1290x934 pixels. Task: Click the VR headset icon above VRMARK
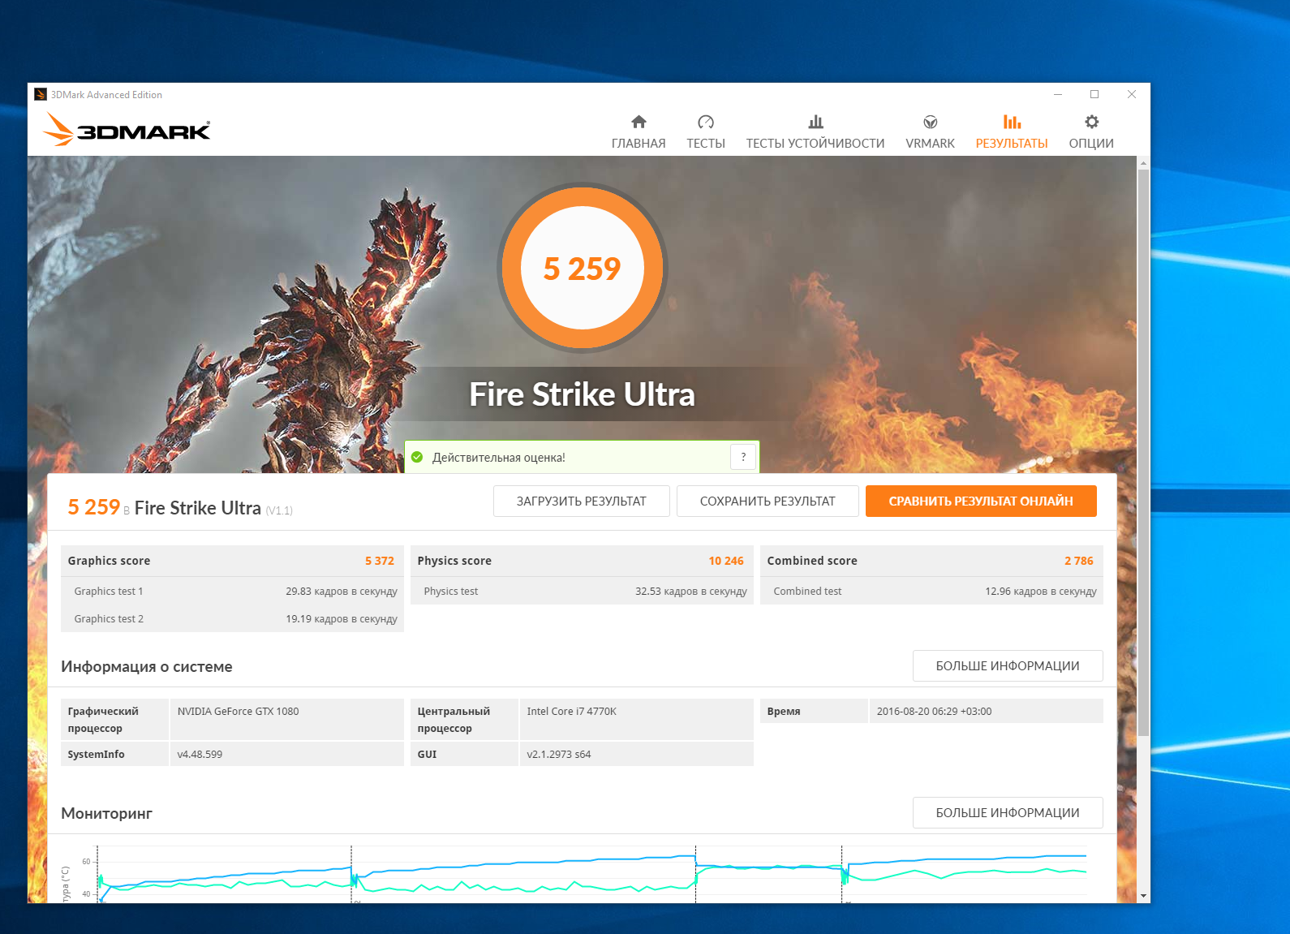(x=931, y=122)
